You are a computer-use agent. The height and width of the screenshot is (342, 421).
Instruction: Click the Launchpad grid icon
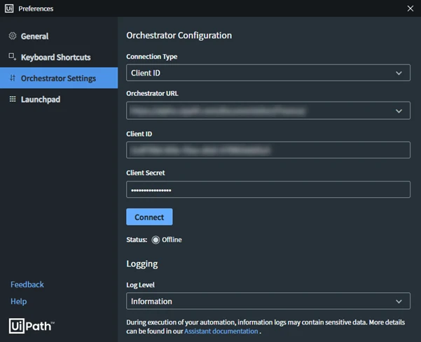pos(13,99)
